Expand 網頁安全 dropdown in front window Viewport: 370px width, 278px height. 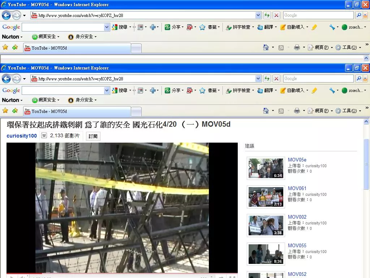pos(58,100)
